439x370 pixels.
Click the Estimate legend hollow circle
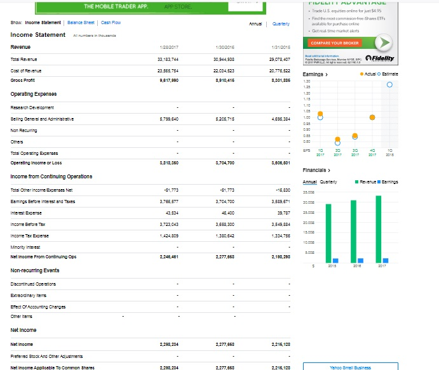[x=379, y=74]
